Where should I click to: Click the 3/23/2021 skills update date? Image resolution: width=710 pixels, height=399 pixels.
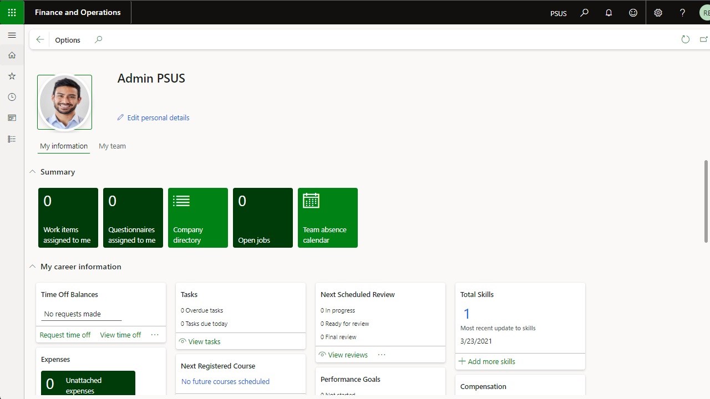(x=476, y=341)
